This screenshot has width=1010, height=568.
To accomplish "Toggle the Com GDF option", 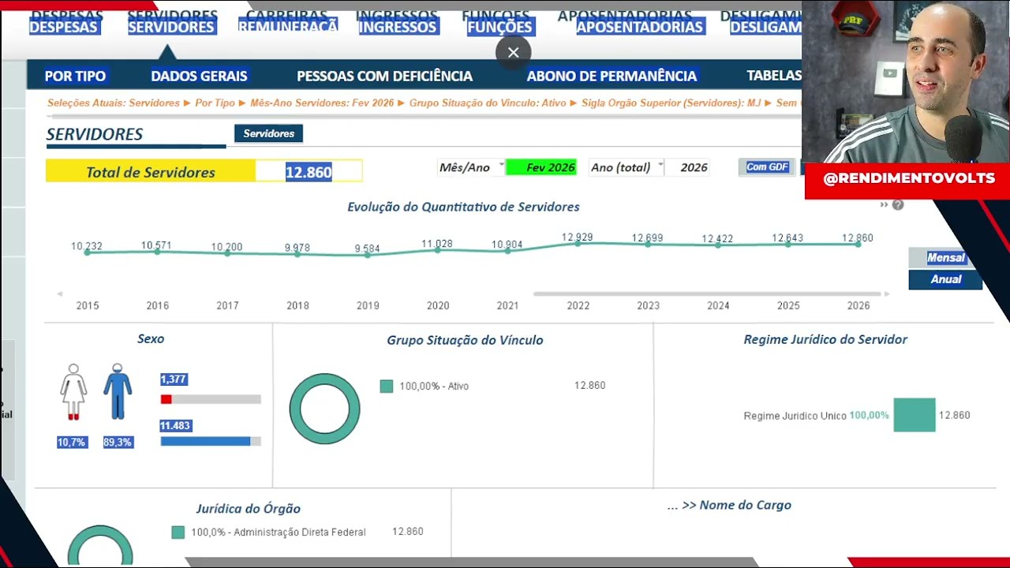I will point(767,167).
